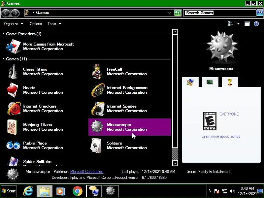
Task: Click the scrollbar down arrow
Action: click(175, 163)
